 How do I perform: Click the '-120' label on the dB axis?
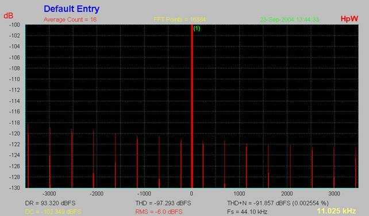point(14,133)
